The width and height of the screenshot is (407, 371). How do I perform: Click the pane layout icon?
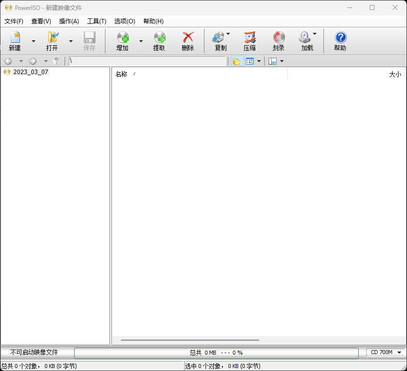coord(273,61)
